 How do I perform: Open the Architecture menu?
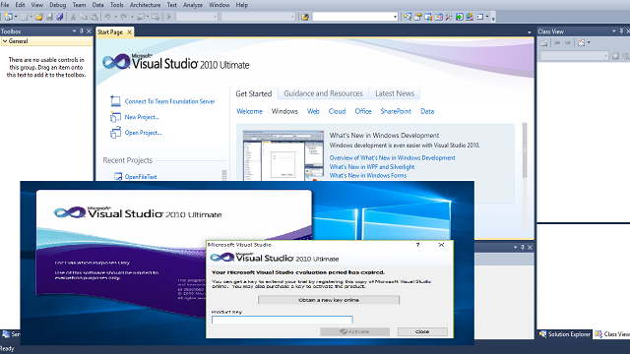[x=145, y=5]
